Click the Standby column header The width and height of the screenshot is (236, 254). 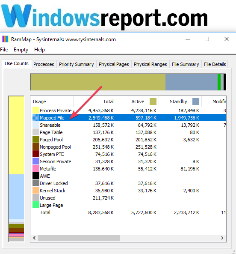[x=180, y=102]
